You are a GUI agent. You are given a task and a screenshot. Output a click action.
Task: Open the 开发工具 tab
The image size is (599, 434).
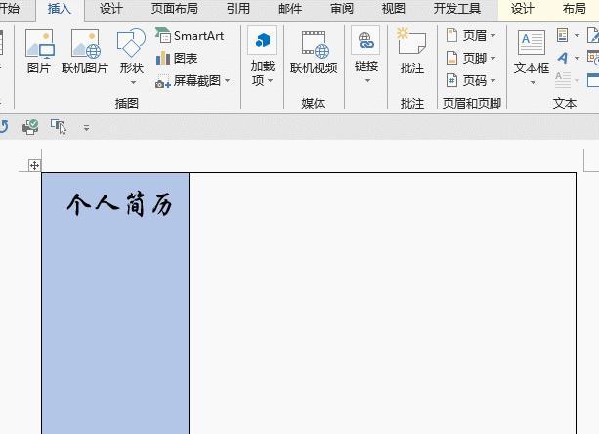[457, 9]
